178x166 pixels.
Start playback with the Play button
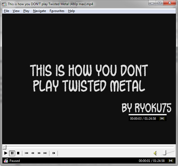point(6,153)
